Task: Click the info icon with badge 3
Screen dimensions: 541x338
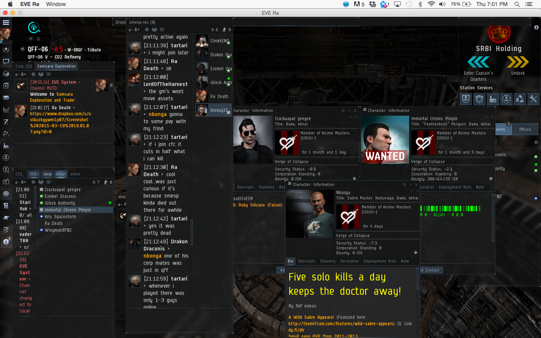Action: [6, 241]
